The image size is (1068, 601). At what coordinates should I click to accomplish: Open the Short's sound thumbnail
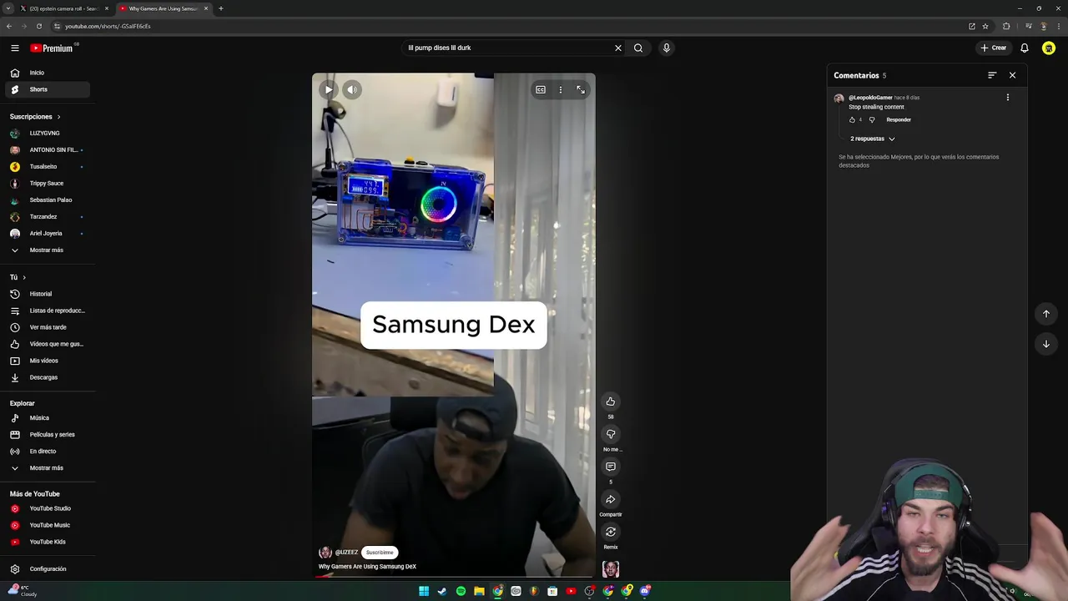tap(611, 569)
